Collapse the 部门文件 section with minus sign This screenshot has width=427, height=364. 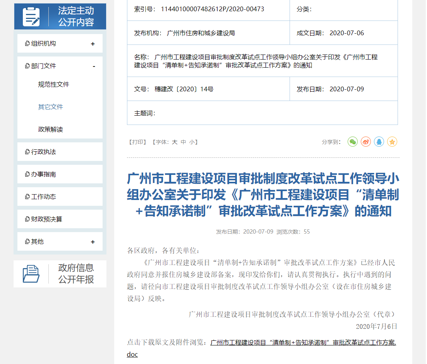94,66
